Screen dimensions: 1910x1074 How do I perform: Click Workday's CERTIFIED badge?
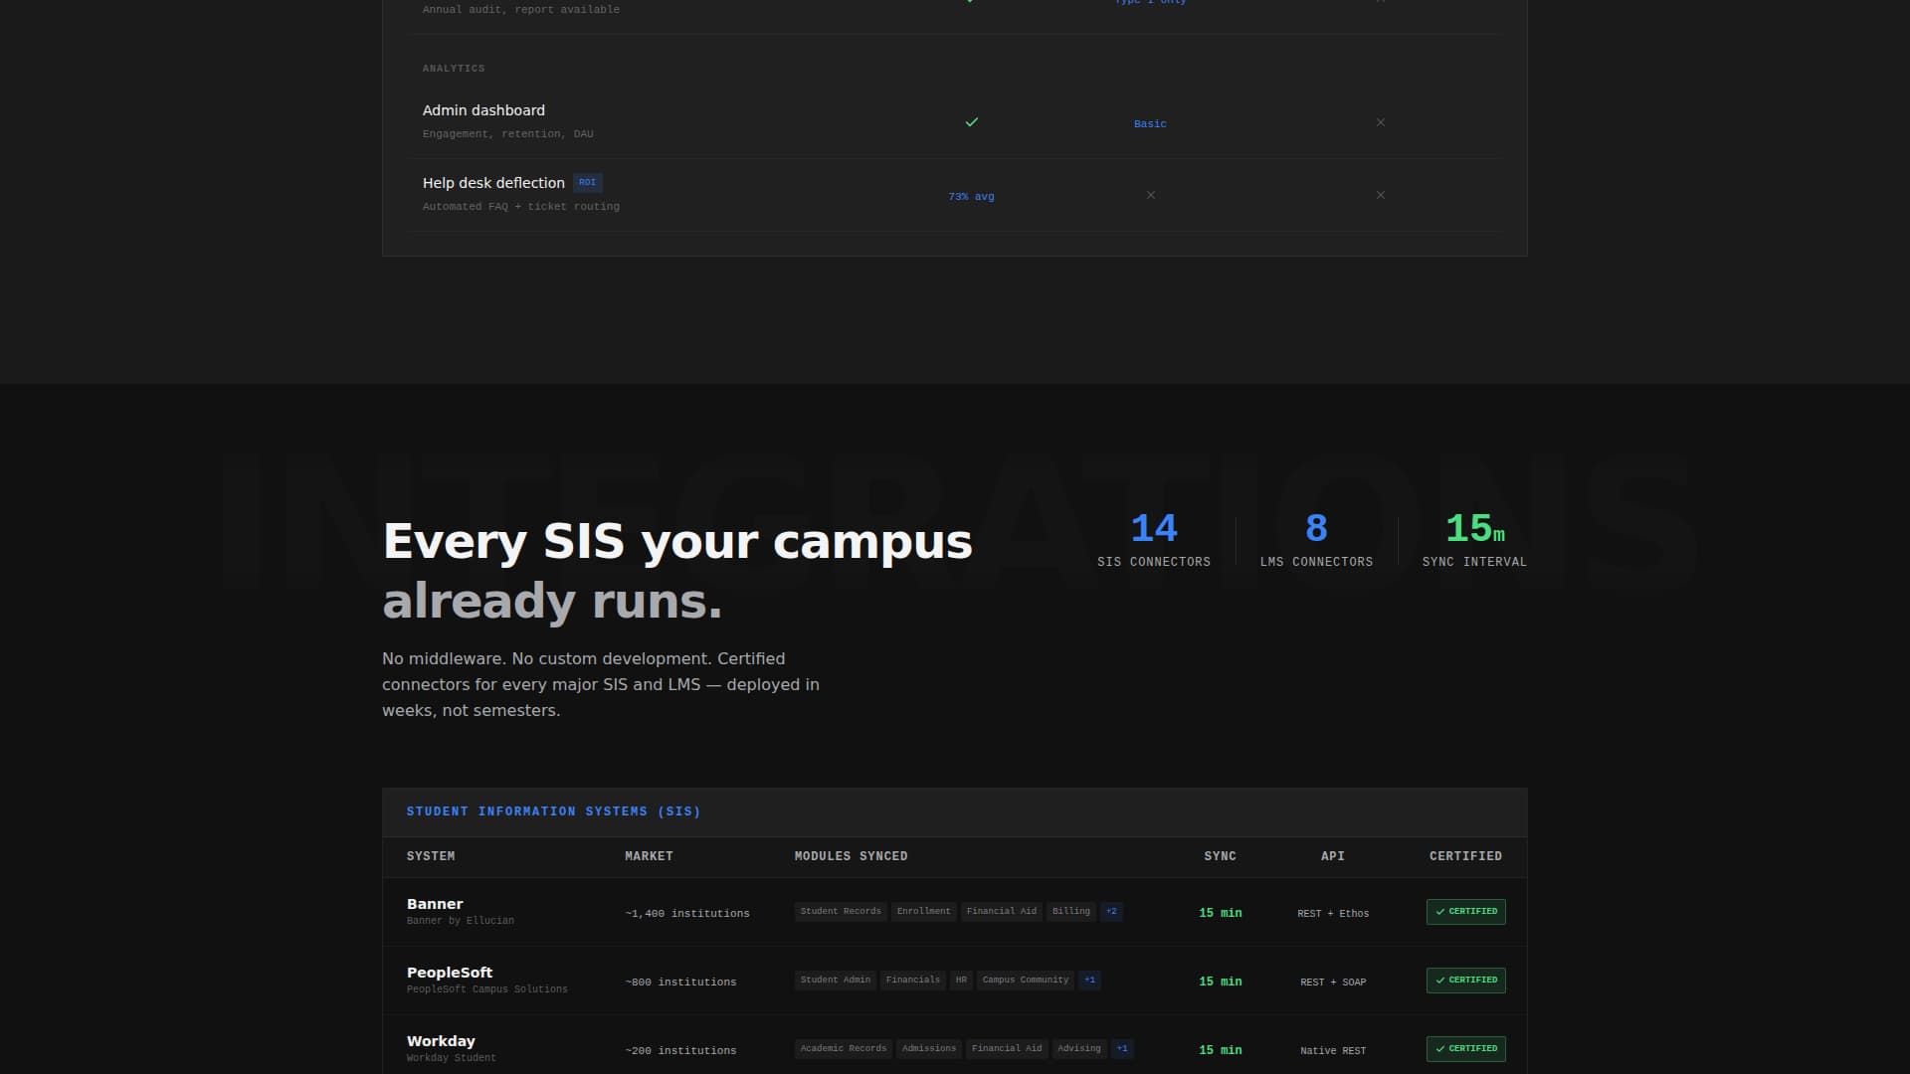click(x=1466, y=1049)
